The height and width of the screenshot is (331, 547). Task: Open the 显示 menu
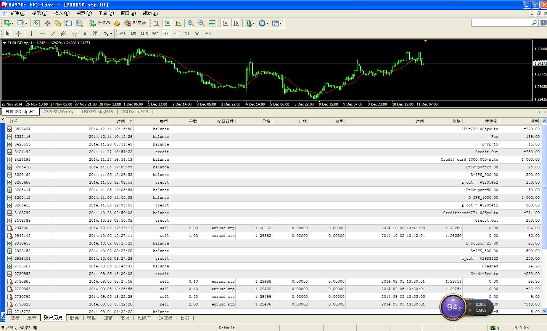40,13
